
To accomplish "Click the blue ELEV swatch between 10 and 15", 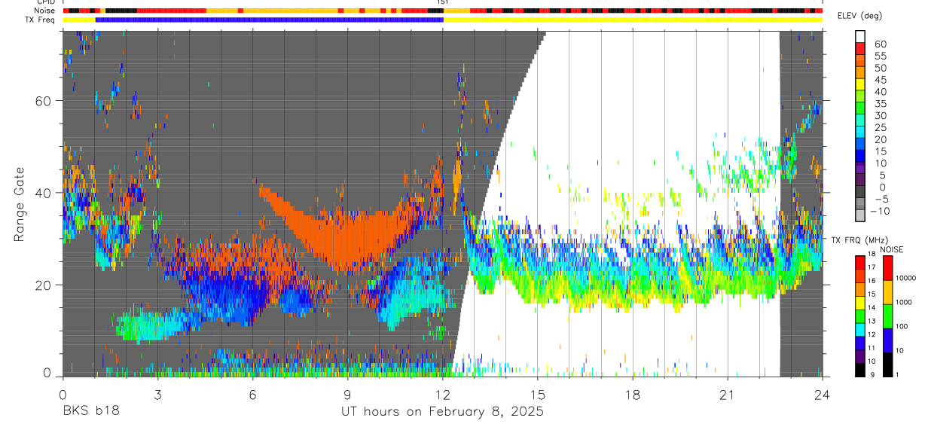I will coord(860,156).
